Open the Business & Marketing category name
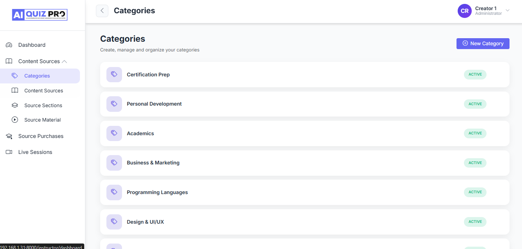The width and height of the screenshot is (522, 249). pyautogui.click(x=153, y=163)
